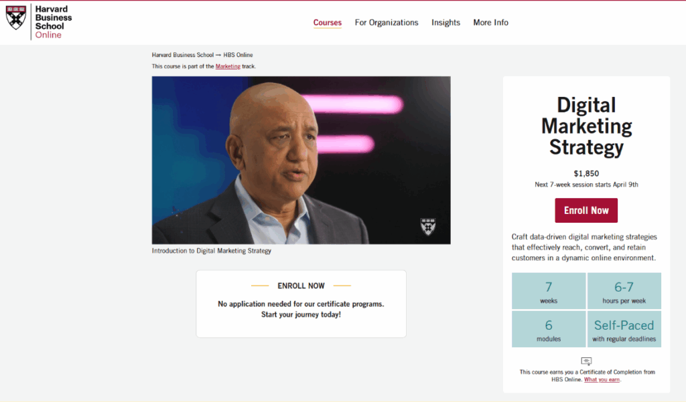Click the HBS Online breadcrumb

[x=238, y=55]
